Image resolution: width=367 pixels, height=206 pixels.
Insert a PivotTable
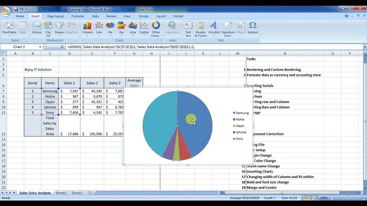tap(9, 27)
